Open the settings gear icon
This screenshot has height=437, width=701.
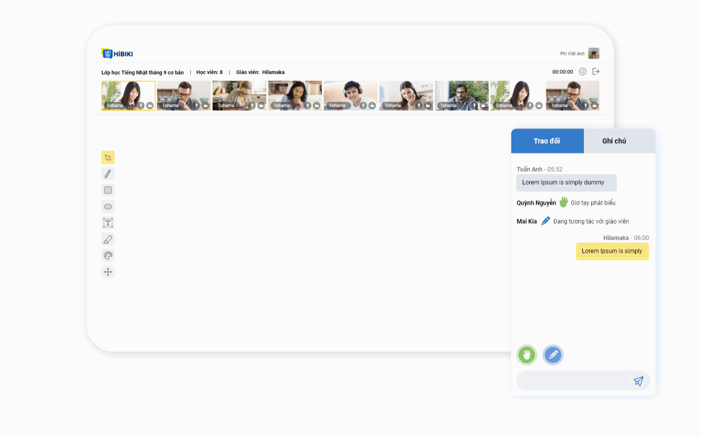pos(582,72)
